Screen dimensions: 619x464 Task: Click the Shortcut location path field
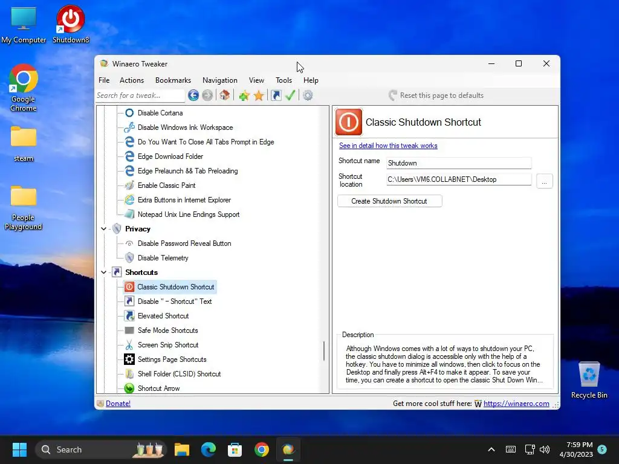click(459, 179)
